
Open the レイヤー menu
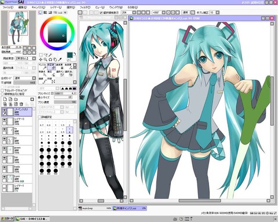56,8
